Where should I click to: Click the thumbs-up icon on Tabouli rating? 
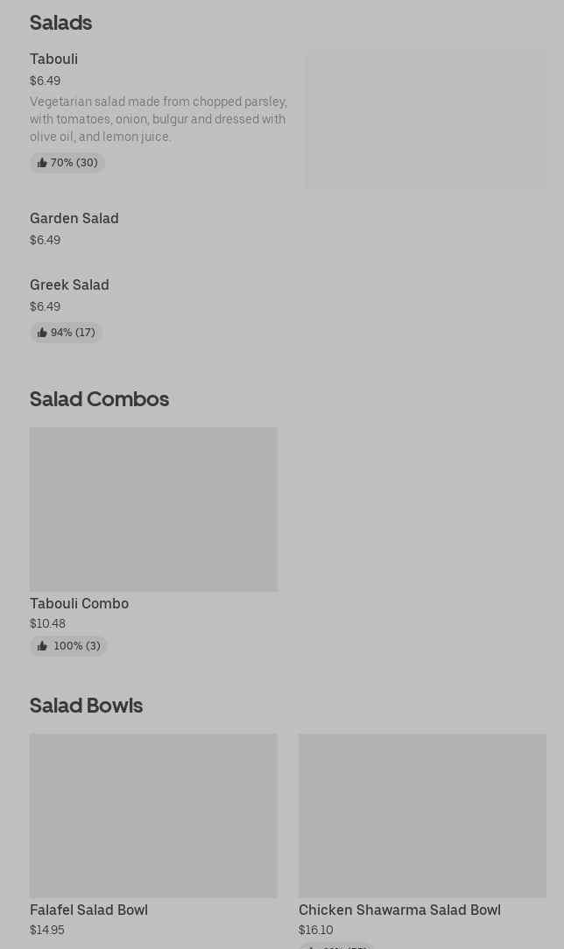pos(42,163)
